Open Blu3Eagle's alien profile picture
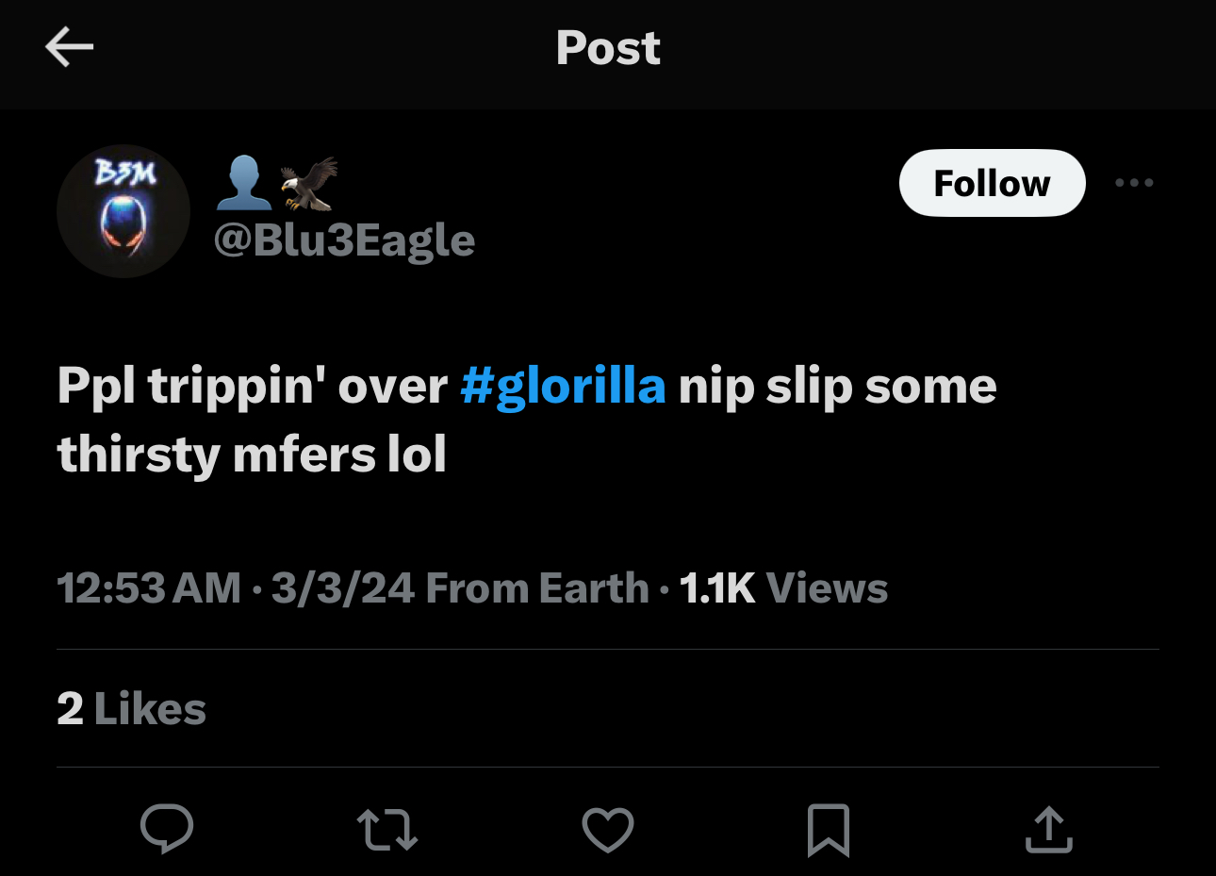Viewport: 1216px width, 876px height. [123, 211]
